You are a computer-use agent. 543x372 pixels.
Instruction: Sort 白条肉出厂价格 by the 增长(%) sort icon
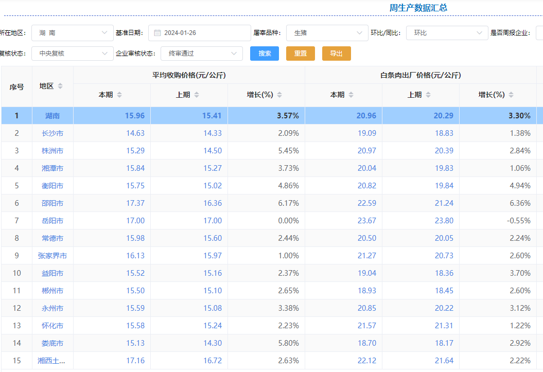pos(511,95)
